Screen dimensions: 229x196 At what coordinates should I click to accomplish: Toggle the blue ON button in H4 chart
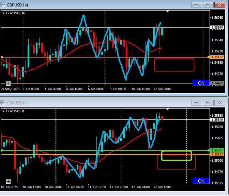[x=201, y=83]
